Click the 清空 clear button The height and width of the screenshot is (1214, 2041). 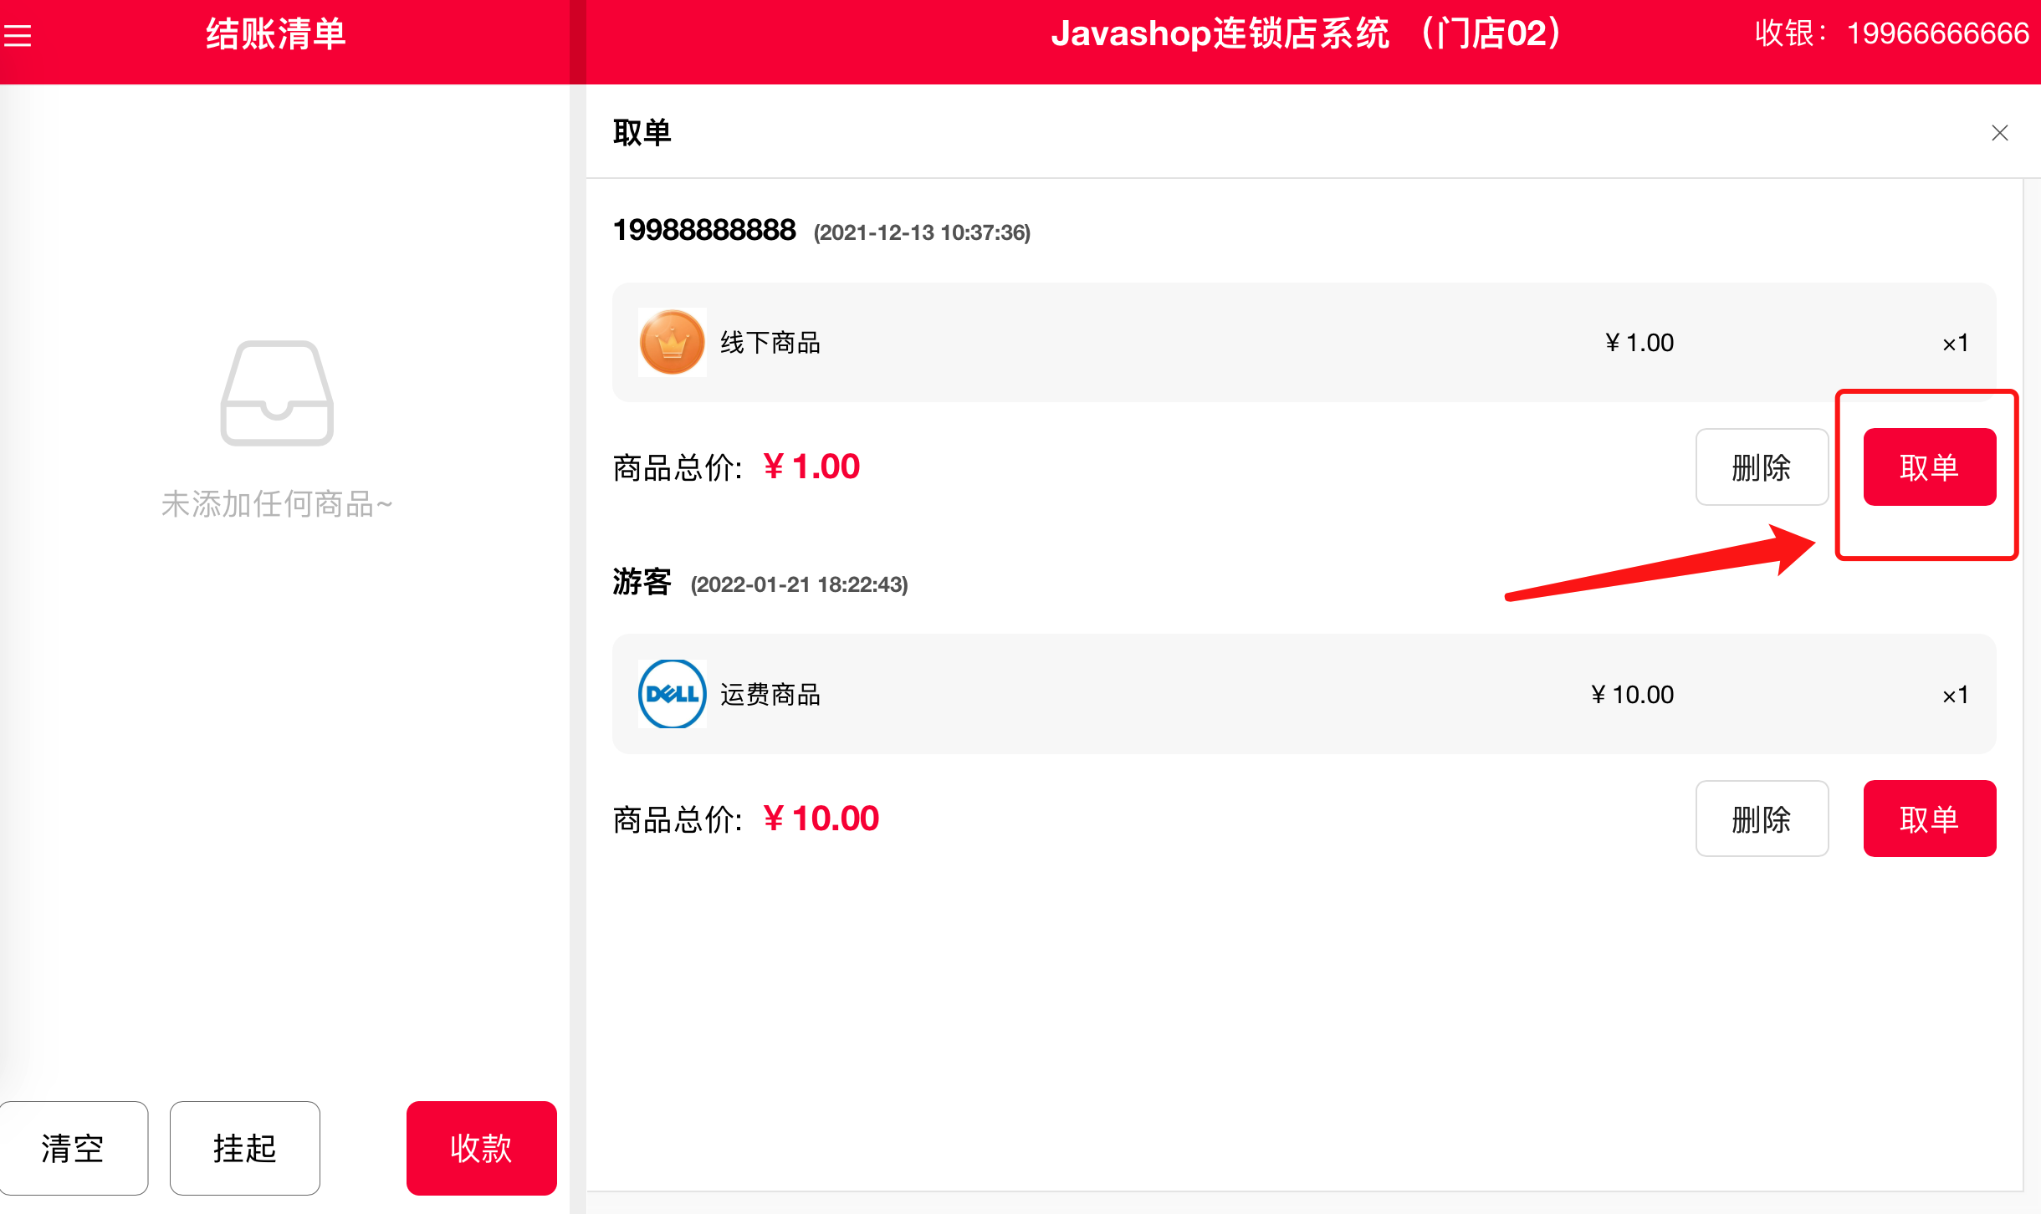[73, 1148]
